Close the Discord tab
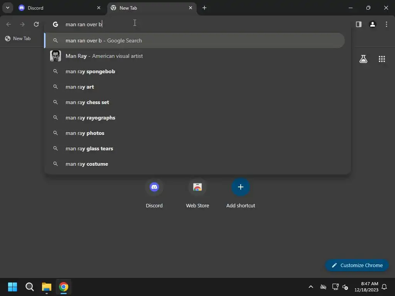Screen dimensions: 395x296 [x=99, y=8]
